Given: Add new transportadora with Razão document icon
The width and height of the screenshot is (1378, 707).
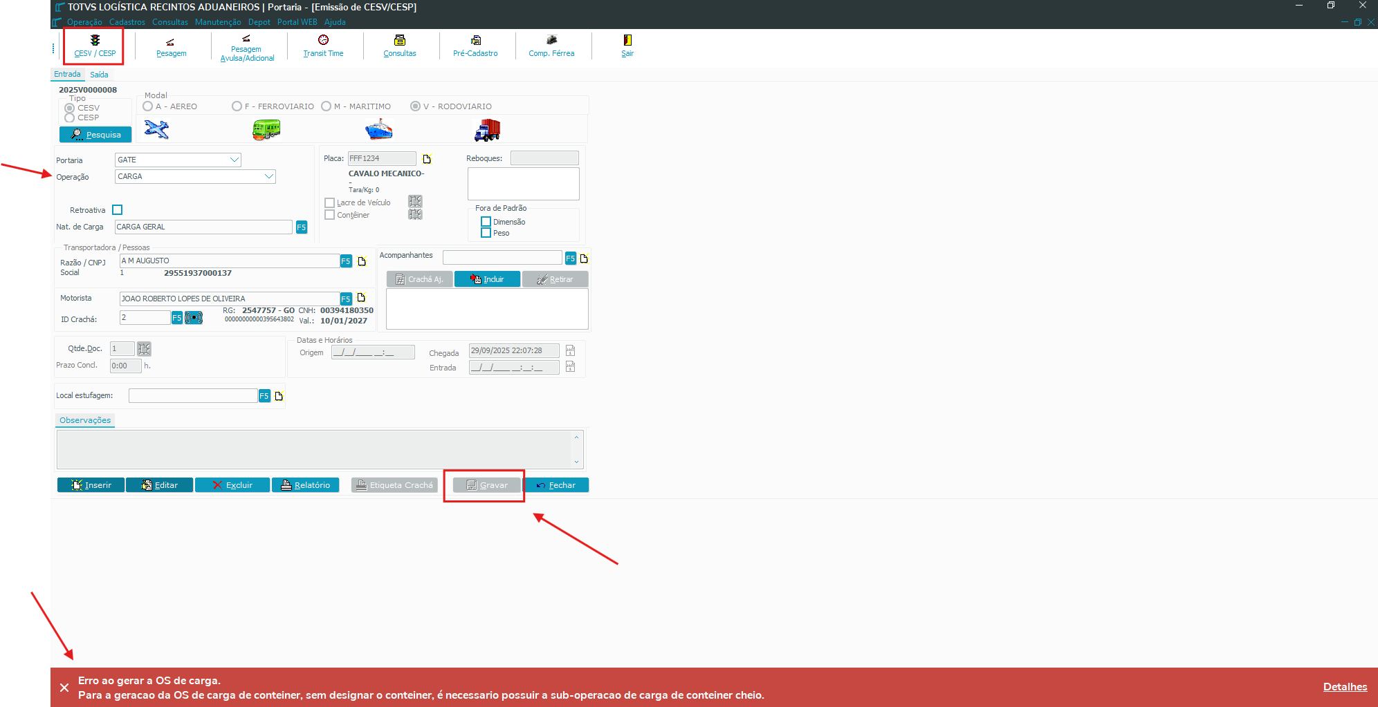Looking at the screenshot, I should (x=362, y=261).
